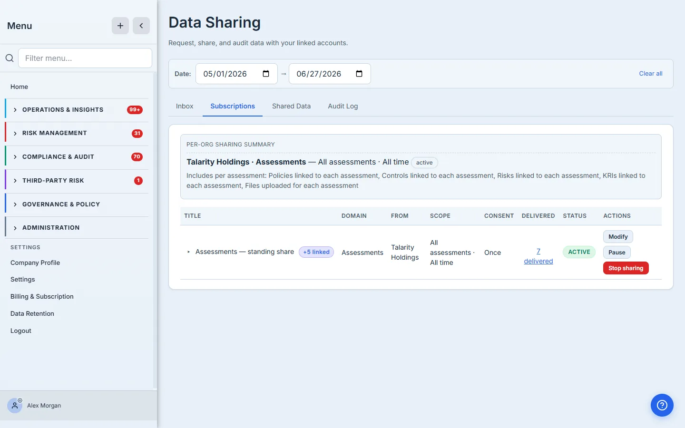Screen dimensions: 685x428
Task: Click the Modify button
Action: point(618,237)
